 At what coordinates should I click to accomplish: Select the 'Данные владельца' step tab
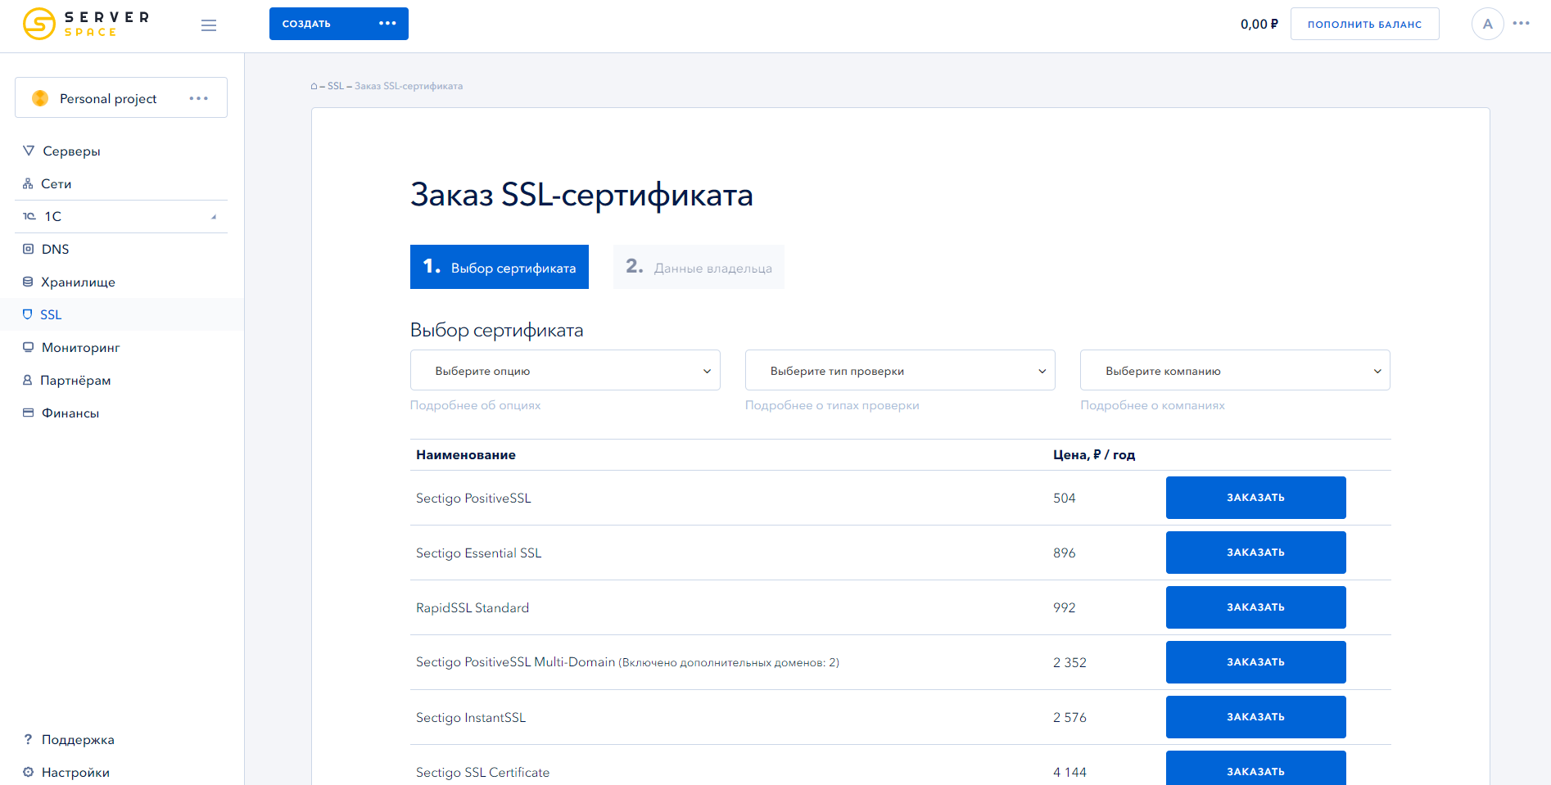(699, 267)
